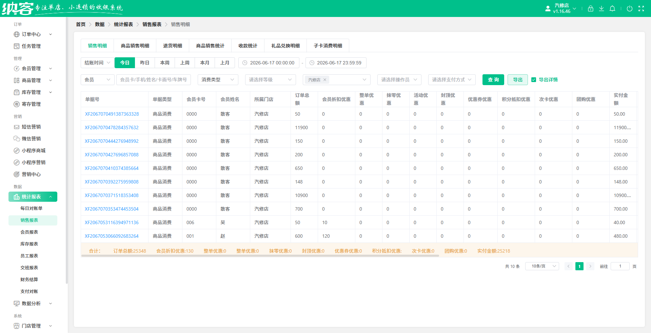Go to next page arrow
Screen dimensions: 651x333
click(x=590, y=266)
